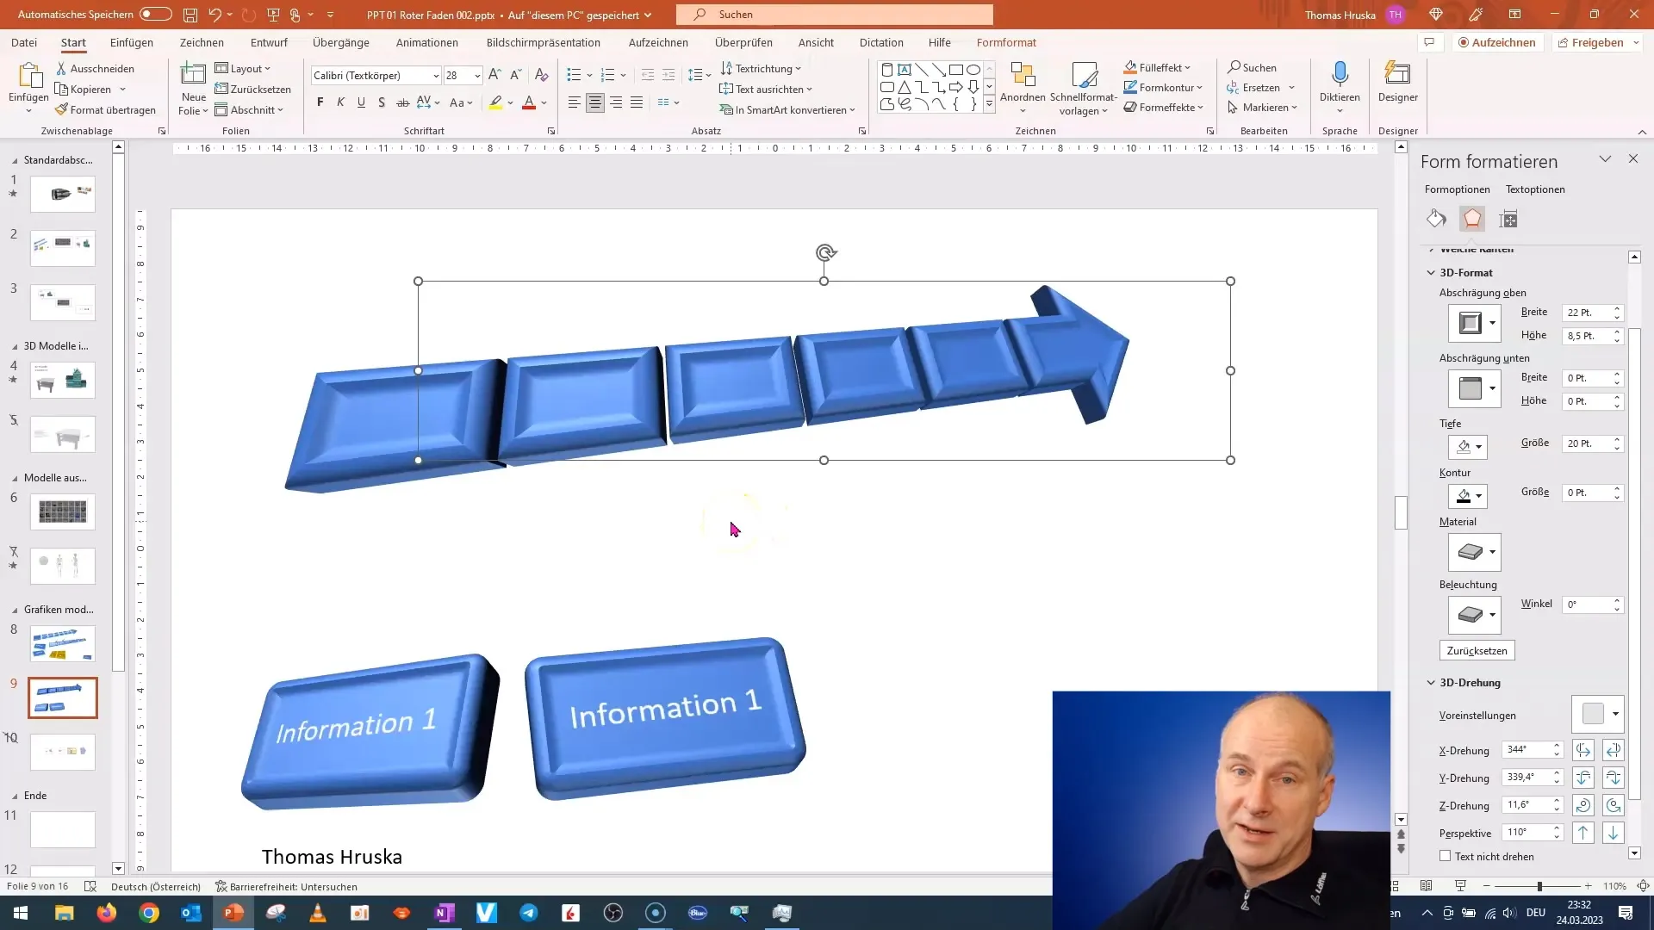Toggle the Automatisches Speichern switch
This screenshot has width=1654, height=930.
coord(153,14)
